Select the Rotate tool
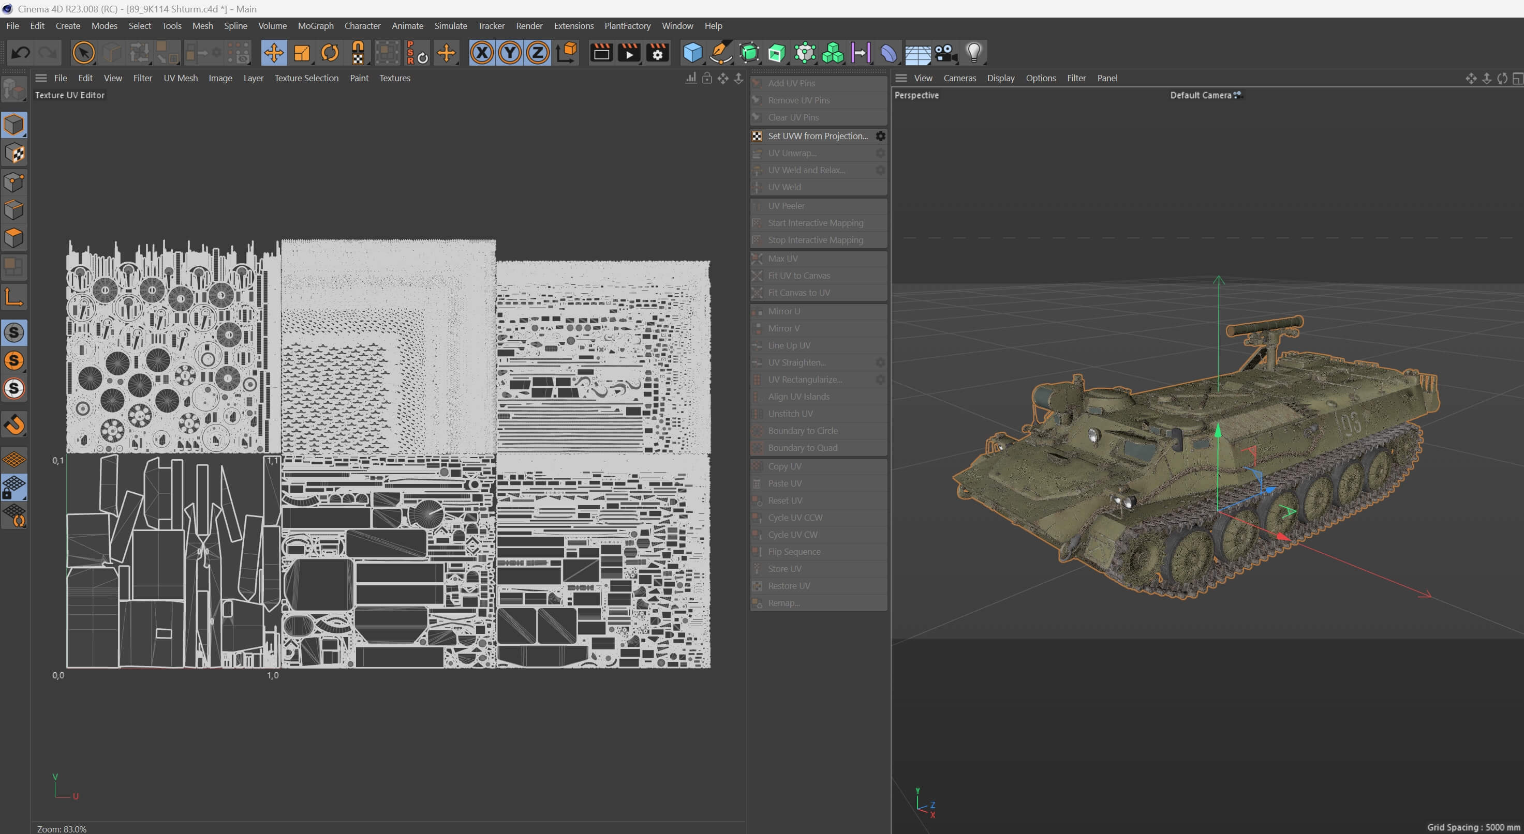The height and width of the screenshot is (834, 1524). pos(330,53)
